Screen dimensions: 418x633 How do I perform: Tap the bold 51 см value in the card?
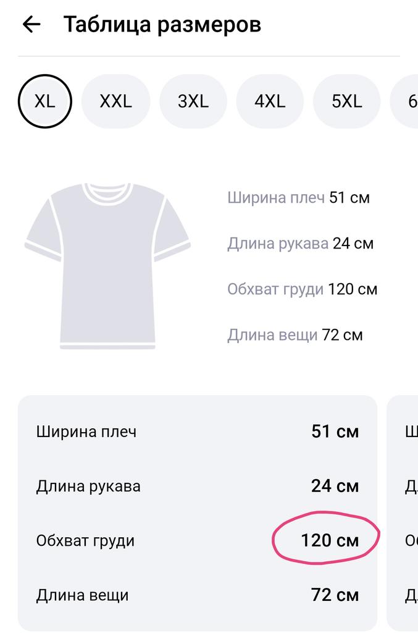click(335, 431)
